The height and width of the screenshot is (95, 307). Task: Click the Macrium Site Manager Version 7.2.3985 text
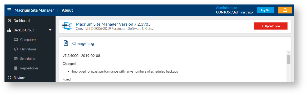(113, 24)
